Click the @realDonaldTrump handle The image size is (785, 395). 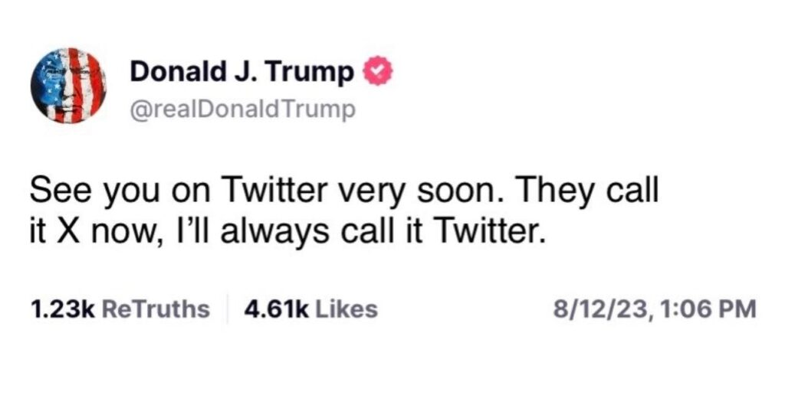[x=244, y=110]
